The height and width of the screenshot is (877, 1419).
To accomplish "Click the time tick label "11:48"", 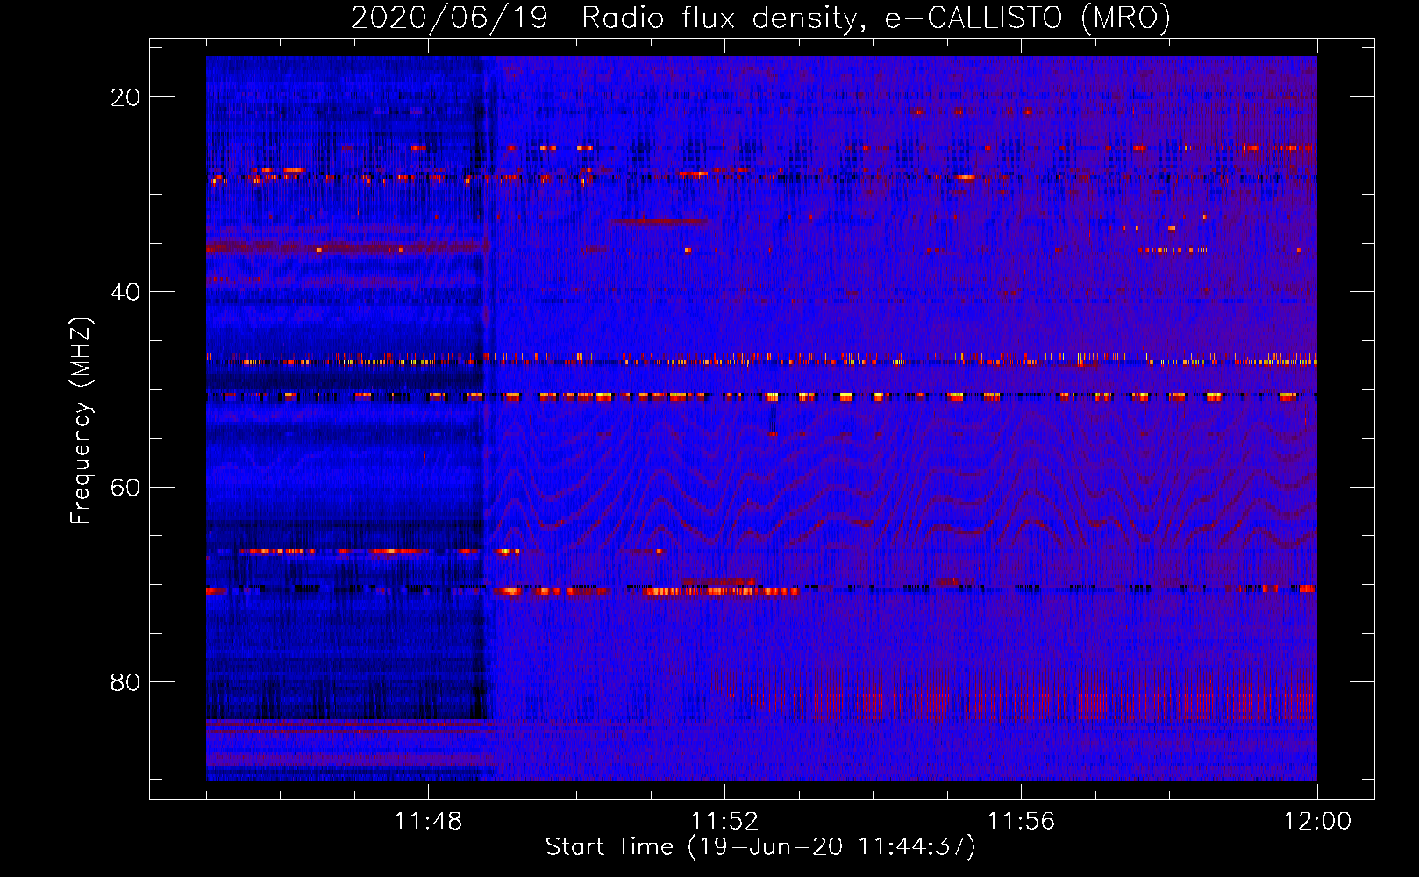I will click(x=428, y=822).
